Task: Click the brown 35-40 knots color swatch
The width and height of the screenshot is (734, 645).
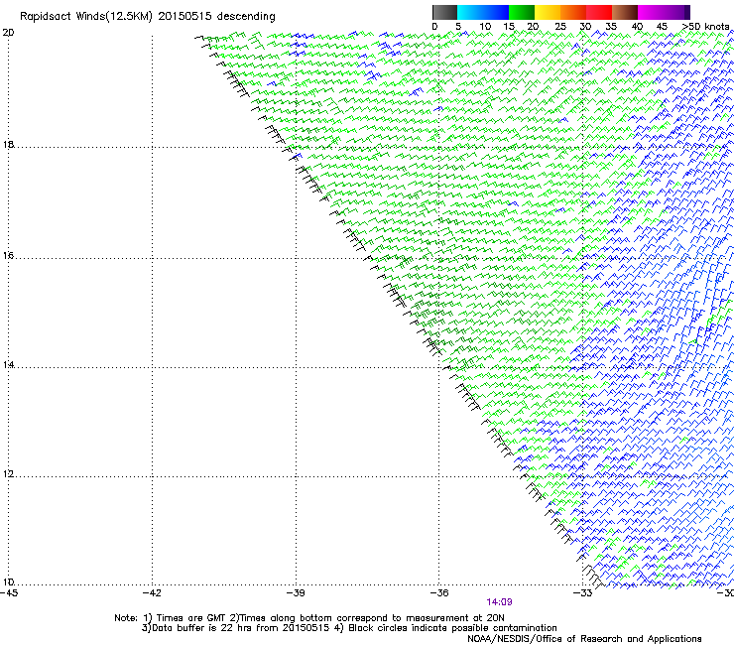Action: [625, 12]
